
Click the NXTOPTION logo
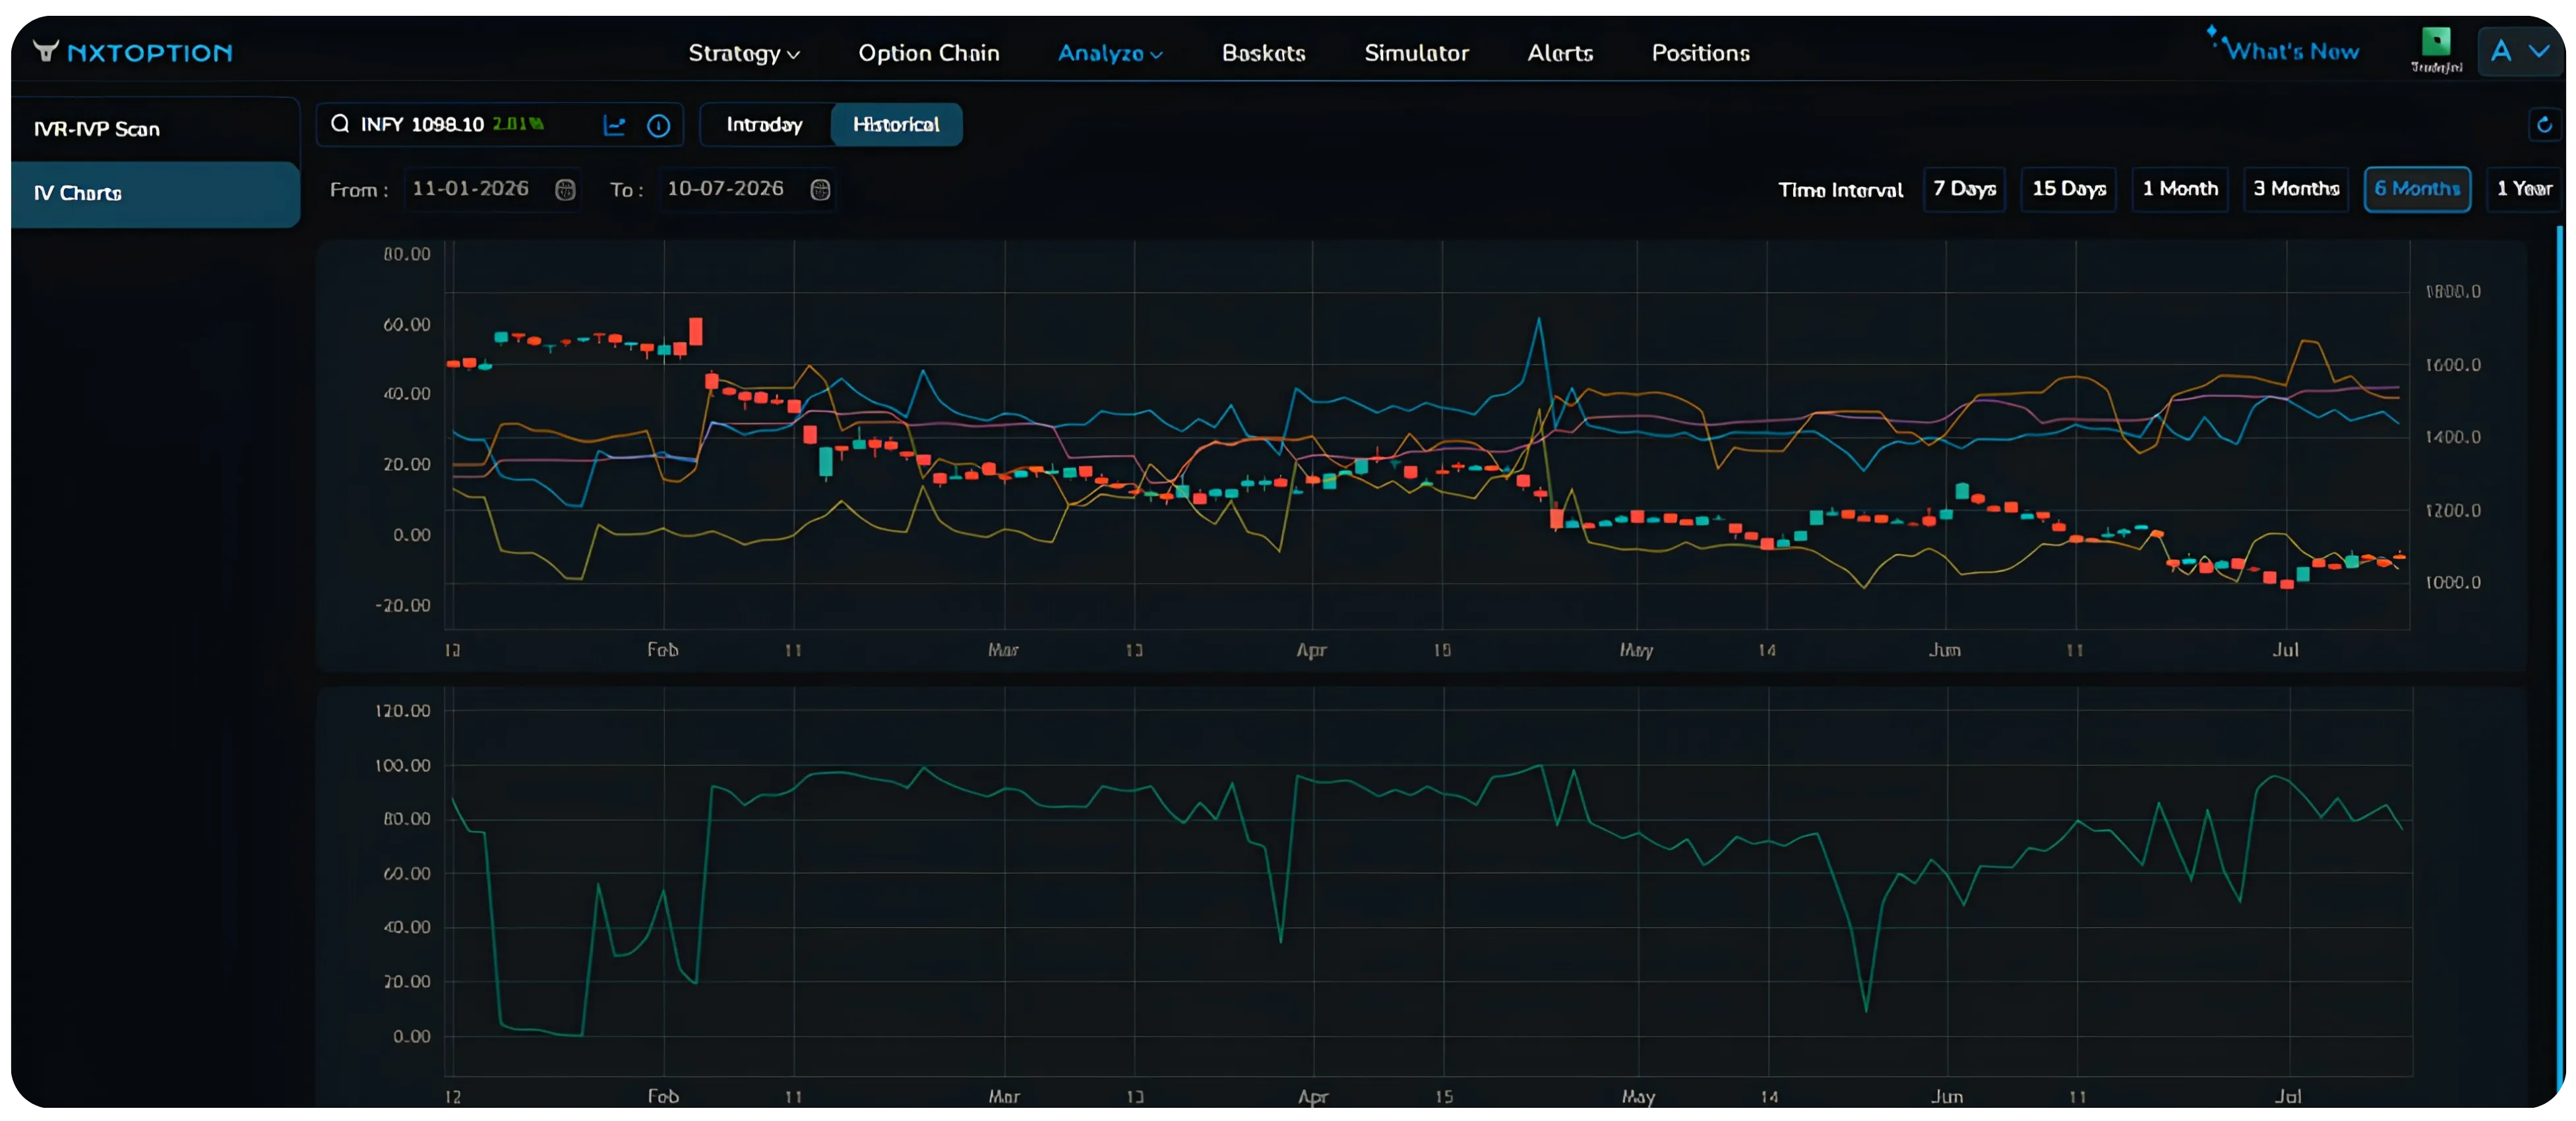133,52
